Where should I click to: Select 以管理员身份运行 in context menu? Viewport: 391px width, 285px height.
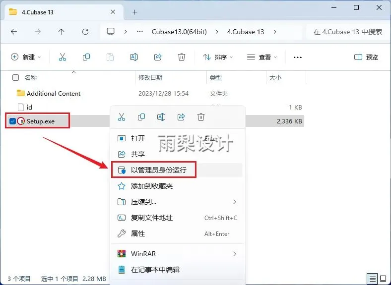[177, 170]
